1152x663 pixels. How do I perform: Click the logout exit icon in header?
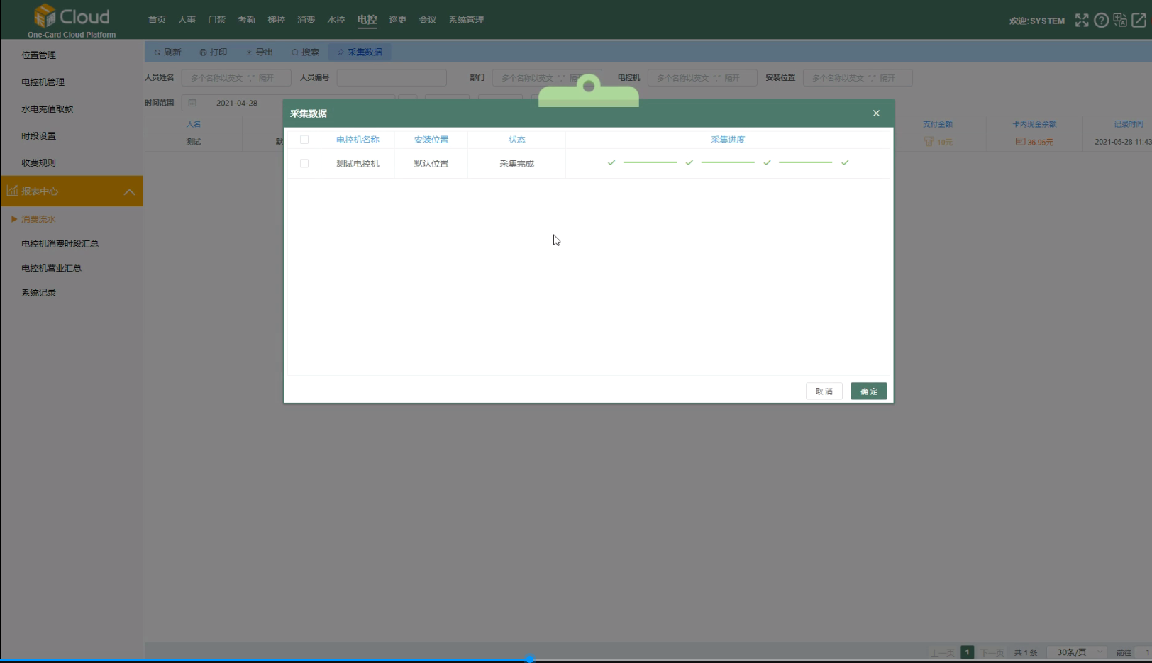click(x=1139, y=21)
